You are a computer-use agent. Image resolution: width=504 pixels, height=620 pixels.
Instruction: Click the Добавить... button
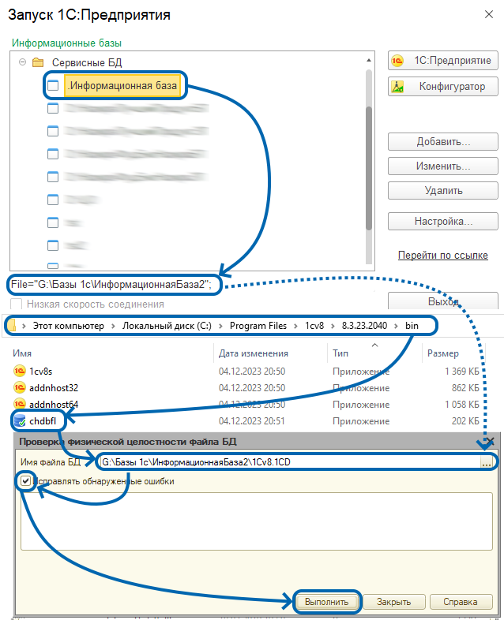click(442, 141)
